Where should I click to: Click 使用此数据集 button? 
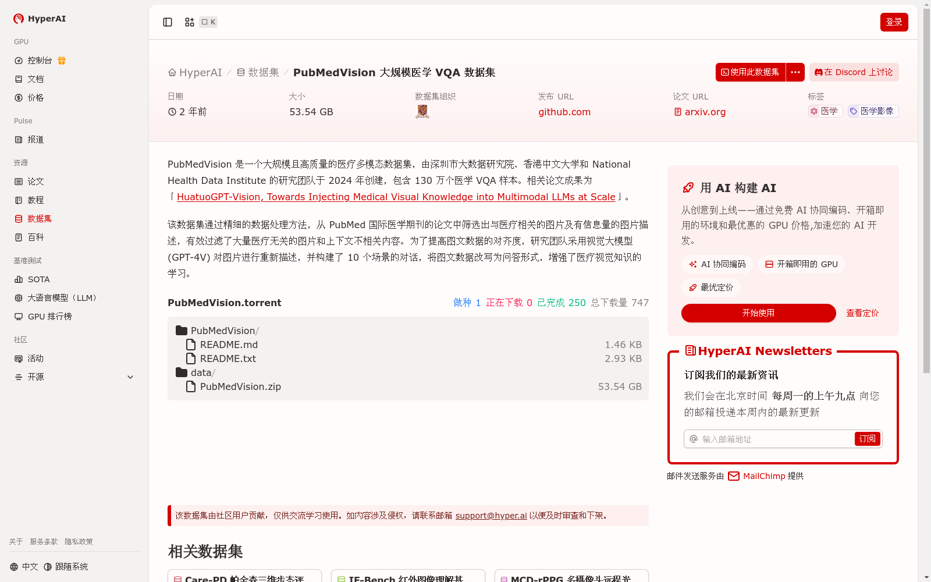click(751, 72)
